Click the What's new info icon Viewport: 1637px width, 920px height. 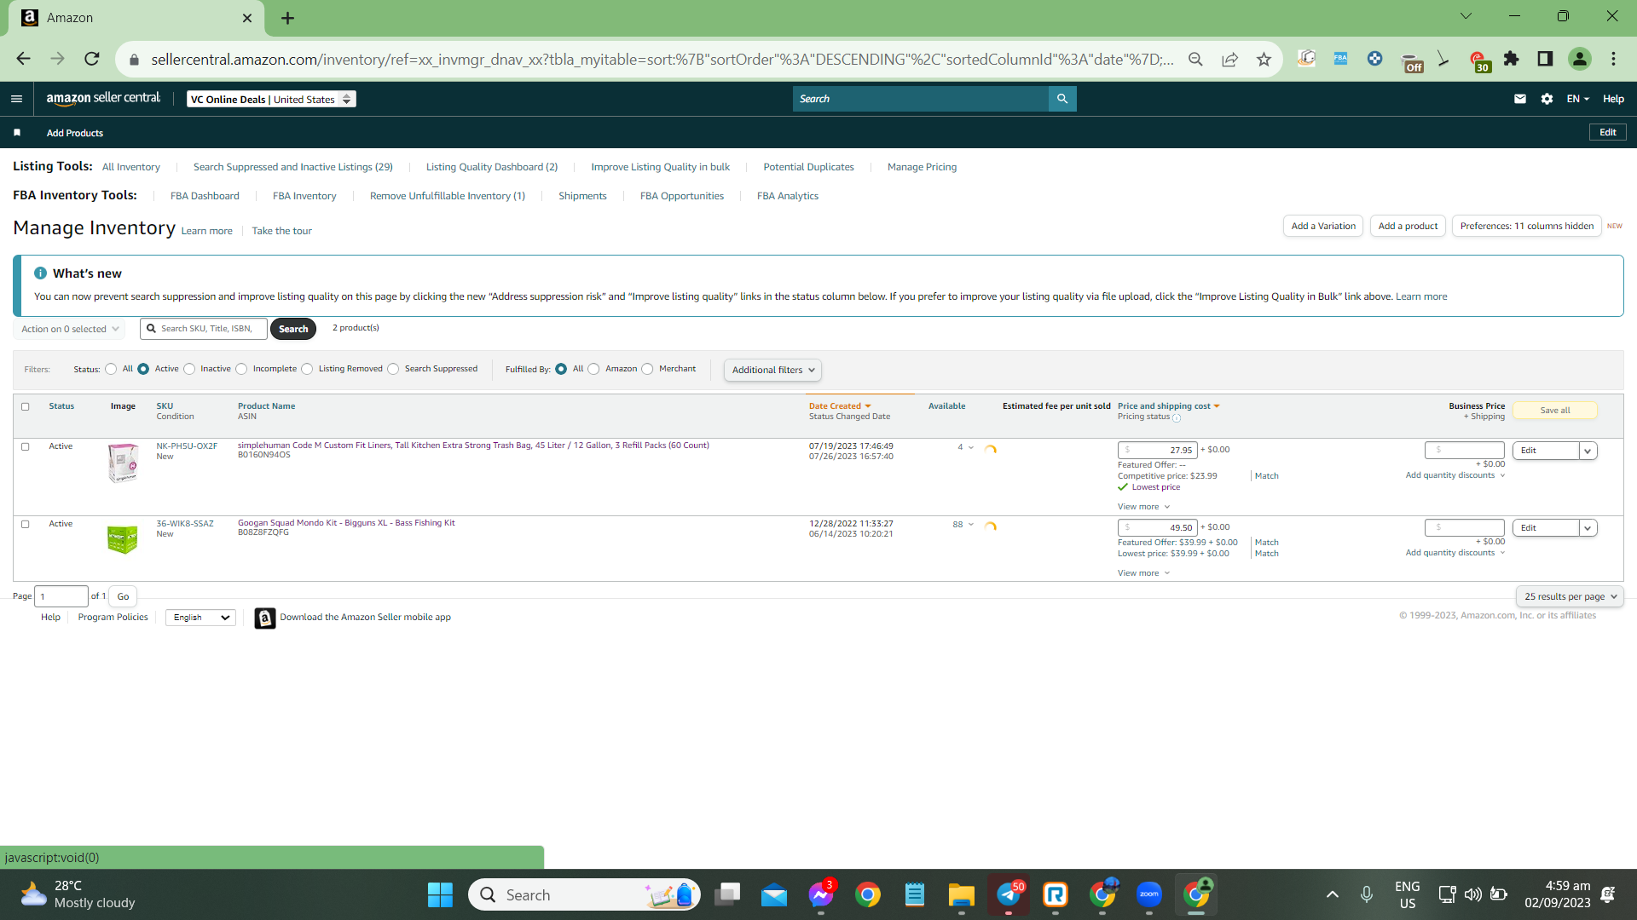pyautogui.click(x=40, y=273)
